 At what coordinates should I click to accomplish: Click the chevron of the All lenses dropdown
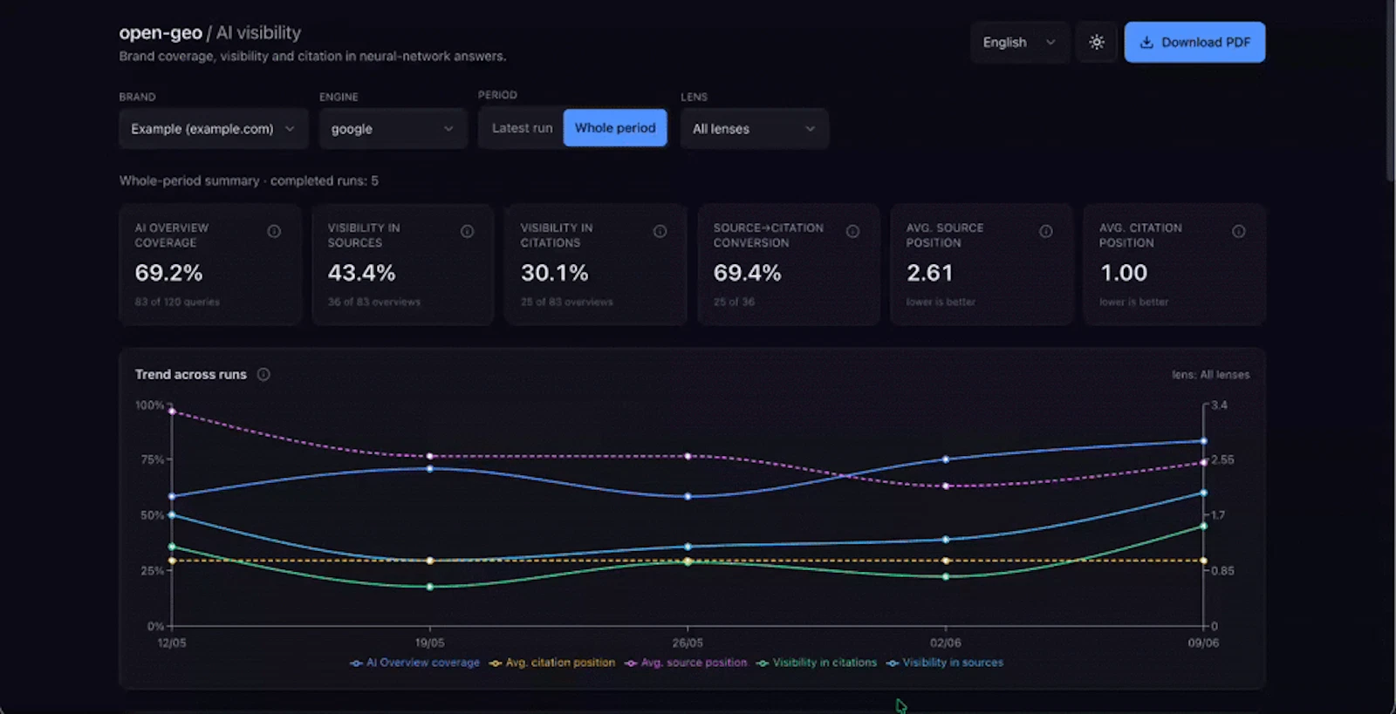tap(810, 128)
